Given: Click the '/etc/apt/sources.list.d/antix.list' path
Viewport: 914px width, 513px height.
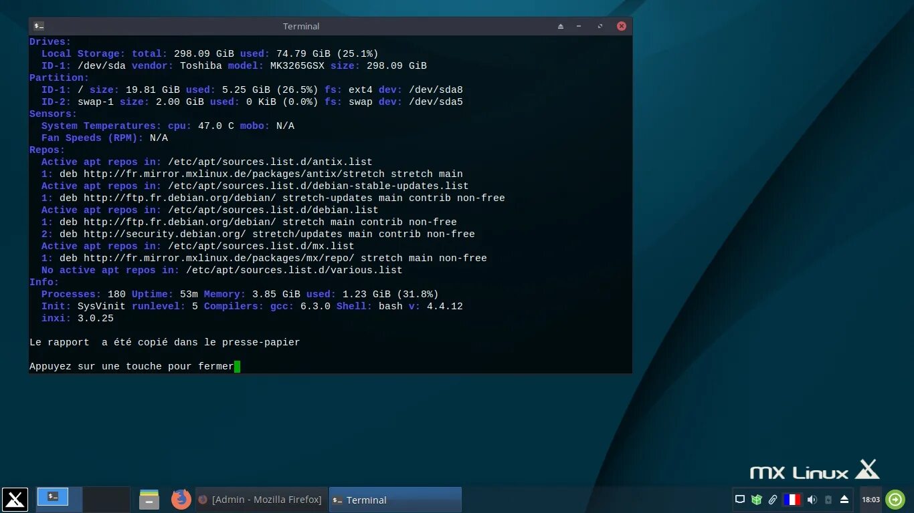Looking at the screenshot, I should [270, 162].
